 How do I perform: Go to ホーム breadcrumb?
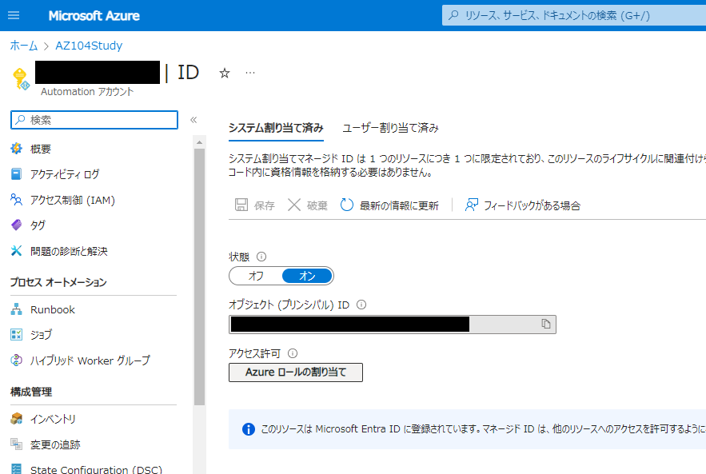(24, 46)
